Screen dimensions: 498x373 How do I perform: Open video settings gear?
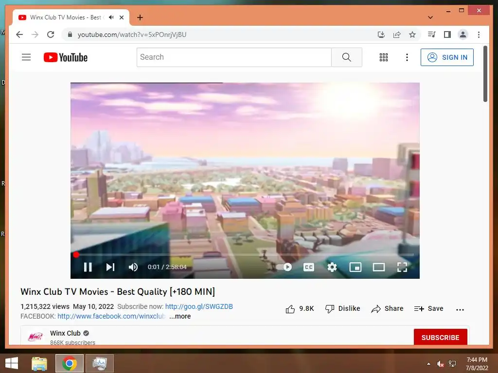click(x=332, y=267)
